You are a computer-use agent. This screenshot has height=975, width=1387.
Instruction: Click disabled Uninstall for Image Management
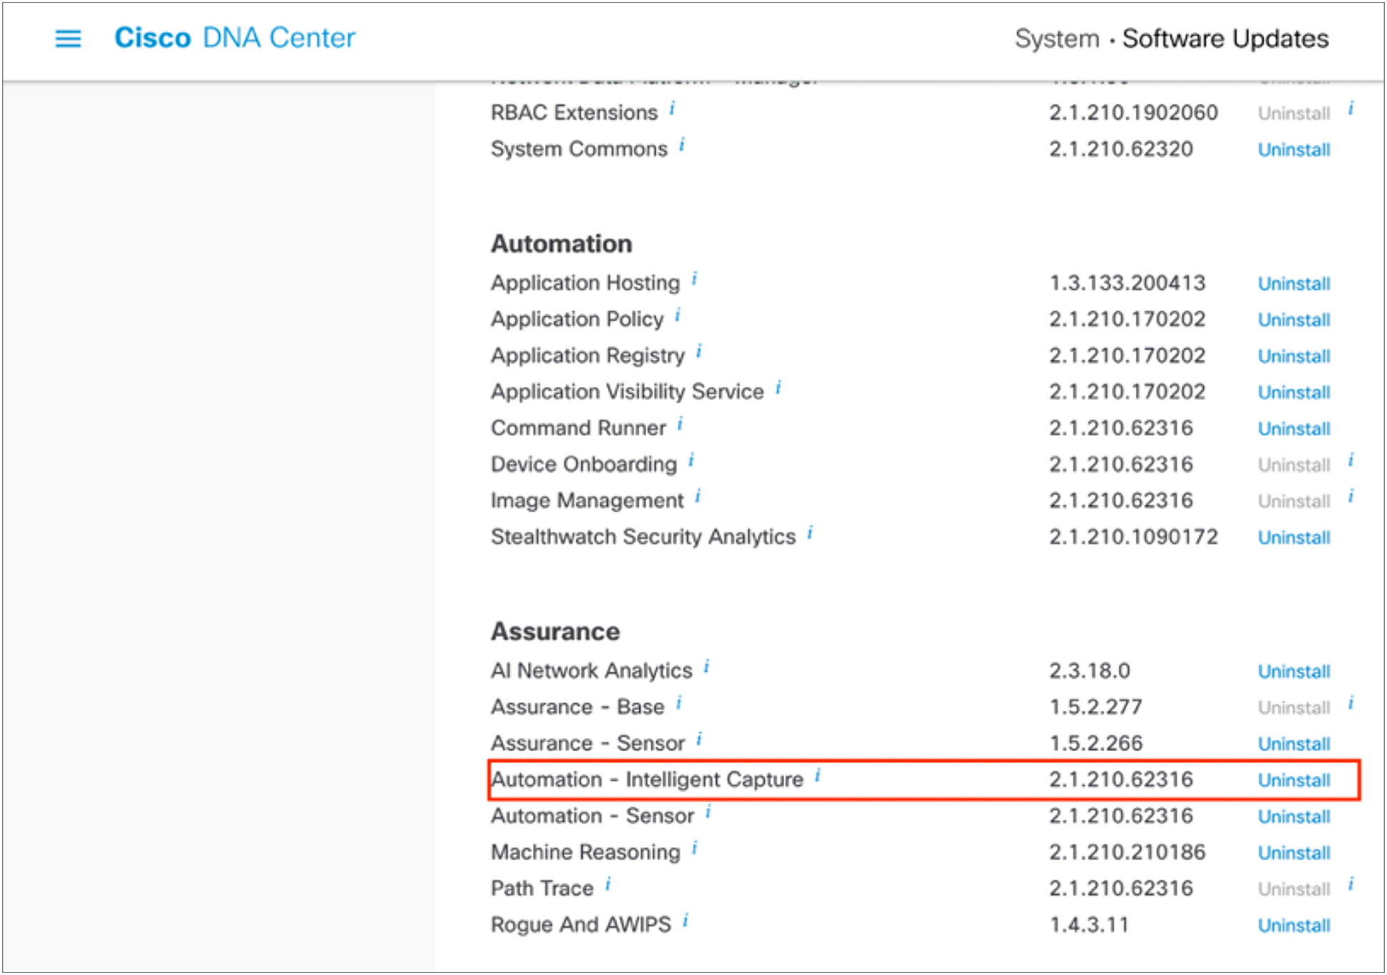(x=1293, y=501)
